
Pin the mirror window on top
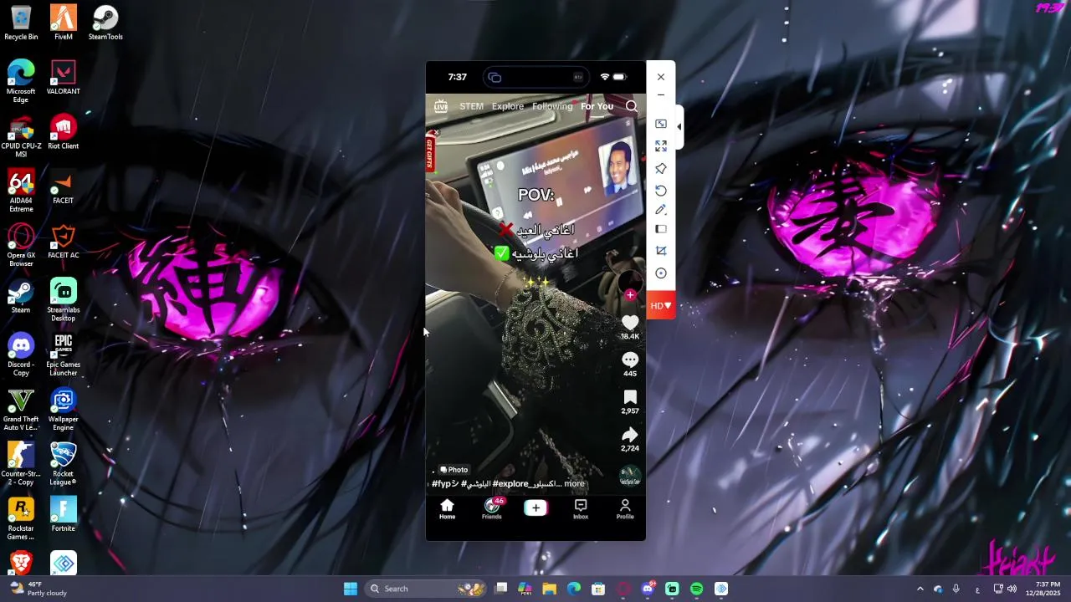(661, 168)
